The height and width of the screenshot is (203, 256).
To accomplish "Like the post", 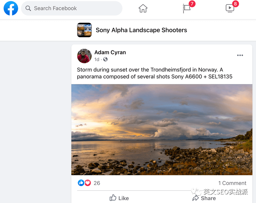I will point(119,198).
